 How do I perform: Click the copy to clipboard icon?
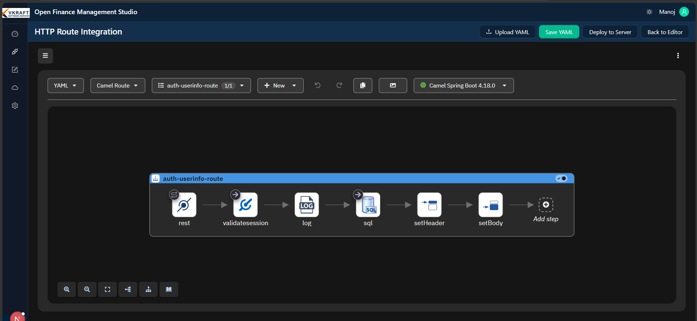point(363,85)
